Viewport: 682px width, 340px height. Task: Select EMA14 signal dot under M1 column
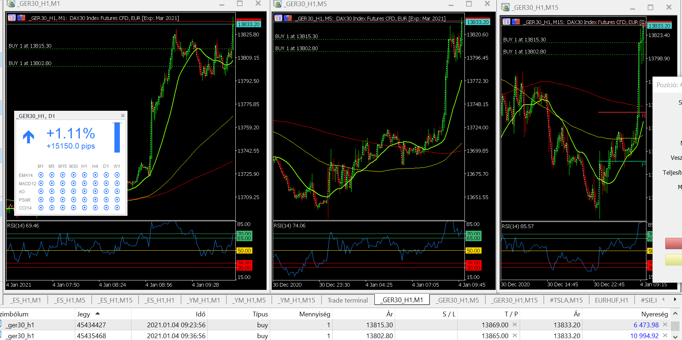(x=41, y=175)
